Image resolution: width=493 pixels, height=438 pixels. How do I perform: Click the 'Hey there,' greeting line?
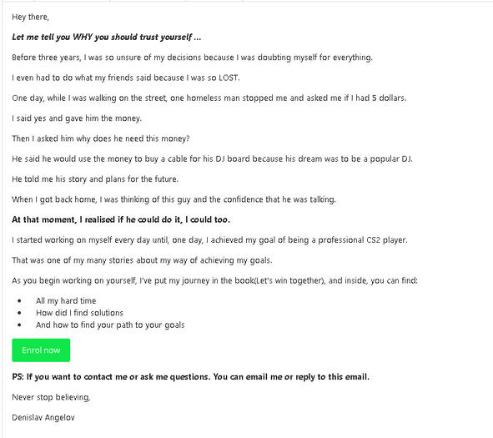31,17
